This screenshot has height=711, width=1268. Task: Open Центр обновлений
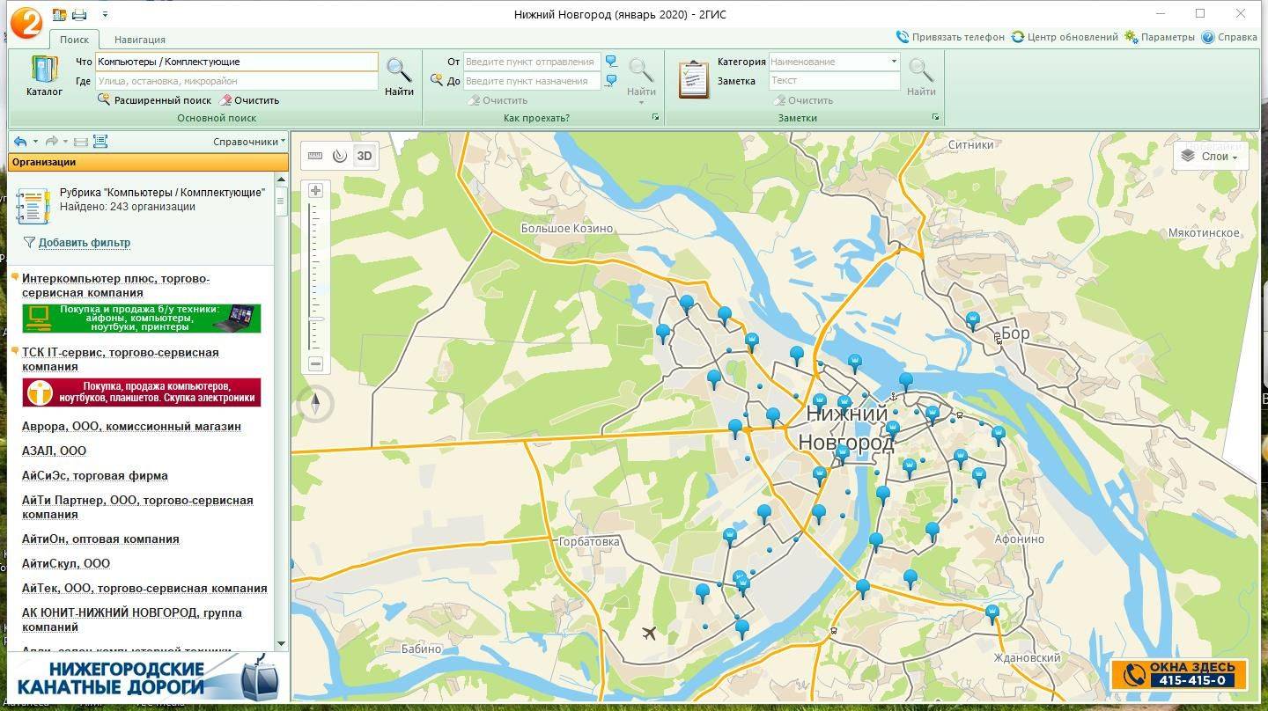pos(1065,37)
